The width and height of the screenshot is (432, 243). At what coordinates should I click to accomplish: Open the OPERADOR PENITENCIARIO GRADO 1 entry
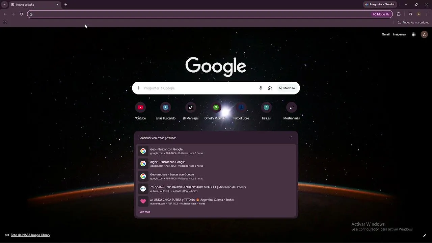[216, 189]
